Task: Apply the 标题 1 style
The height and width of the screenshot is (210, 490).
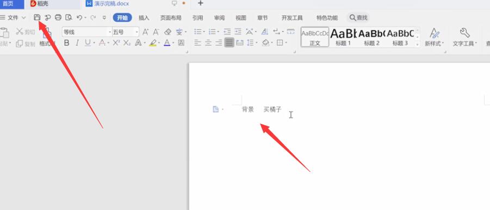Action: coord(343,37)
